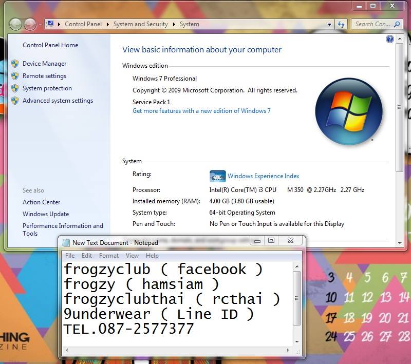Click the System breadcrumb in address bar

point(189,24)
